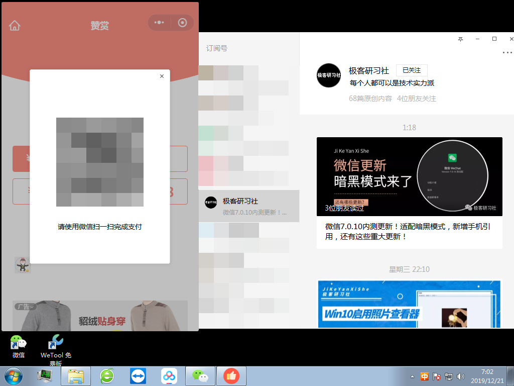Click 68篇原创内容 text
The width and height of the screenshot is (514, 386).
pyautogui.click(x=370, y=99)
